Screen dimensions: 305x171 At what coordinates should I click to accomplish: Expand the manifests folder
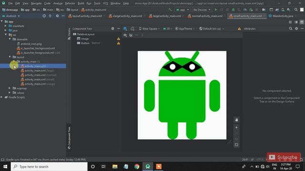click(x=5, y=26)
